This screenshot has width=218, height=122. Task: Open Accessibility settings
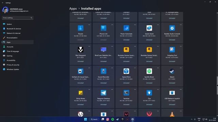tap(18, 60)
